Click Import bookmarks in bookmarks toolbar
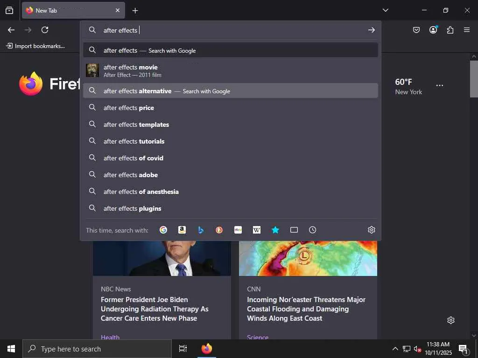The height and width of the screenshot is (358, 478). click(35, 46)
